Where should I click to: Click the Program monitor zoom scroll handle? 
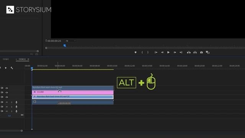(46, 48)
